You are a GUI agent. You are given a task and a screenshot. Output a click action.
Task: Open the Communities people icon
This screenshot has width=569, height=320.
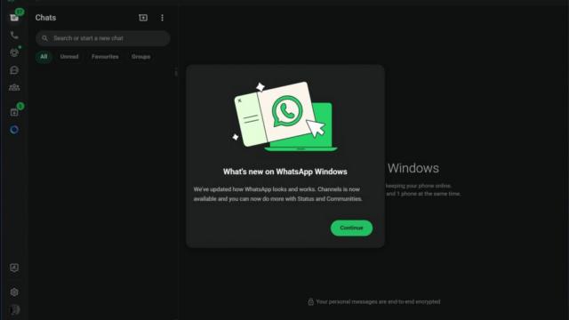14,87
